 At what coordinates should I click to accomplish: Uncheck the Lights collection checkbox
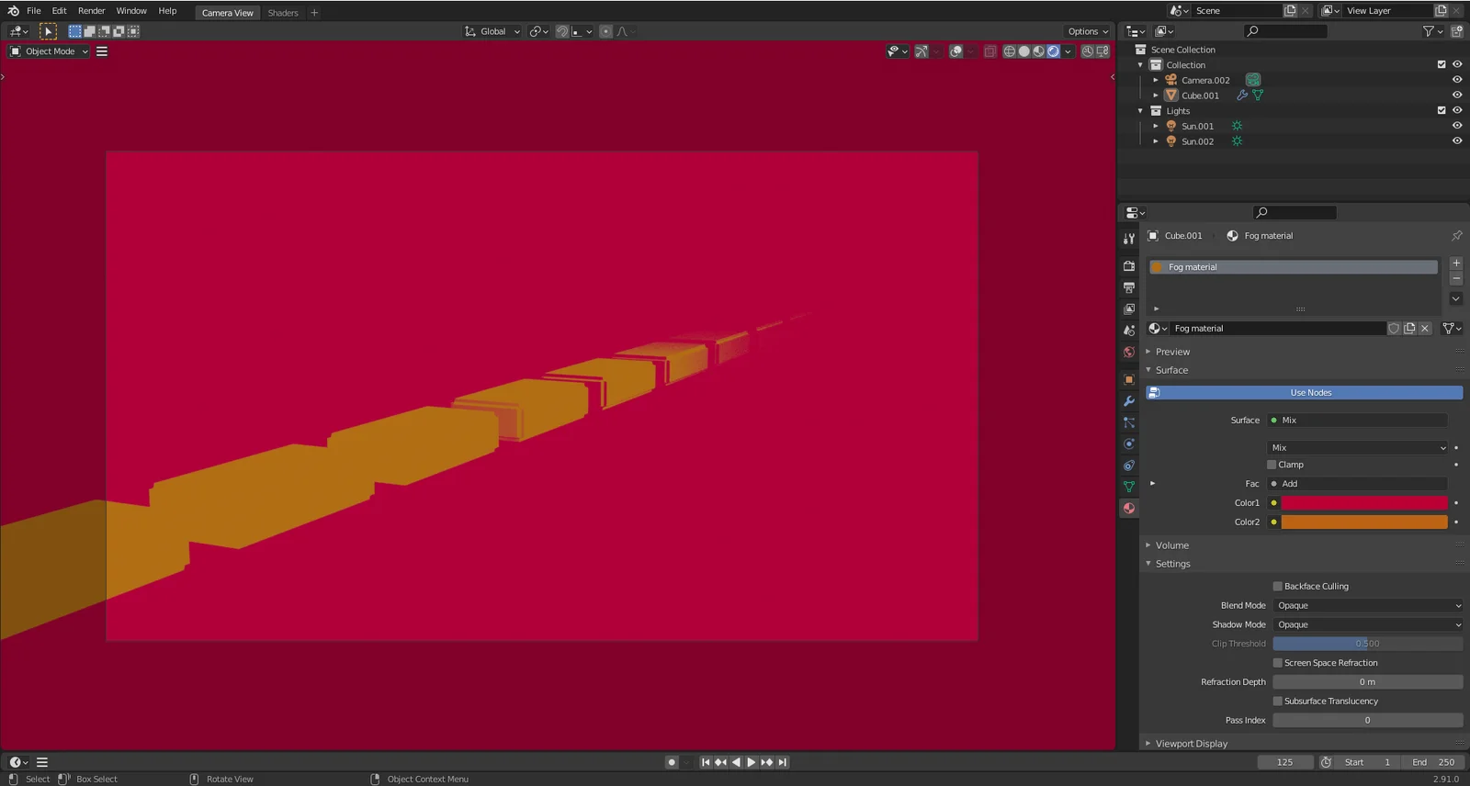(1442, 111)
